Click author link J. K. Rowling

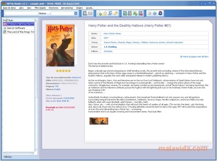[x=110, y=47]
